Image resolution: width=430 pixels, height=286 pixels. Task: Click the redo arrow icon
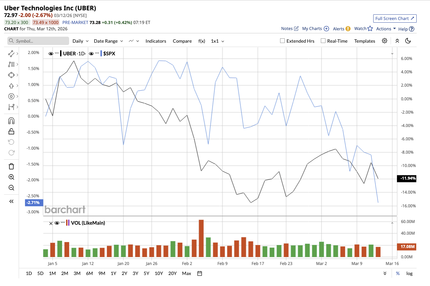pos(11,153)
